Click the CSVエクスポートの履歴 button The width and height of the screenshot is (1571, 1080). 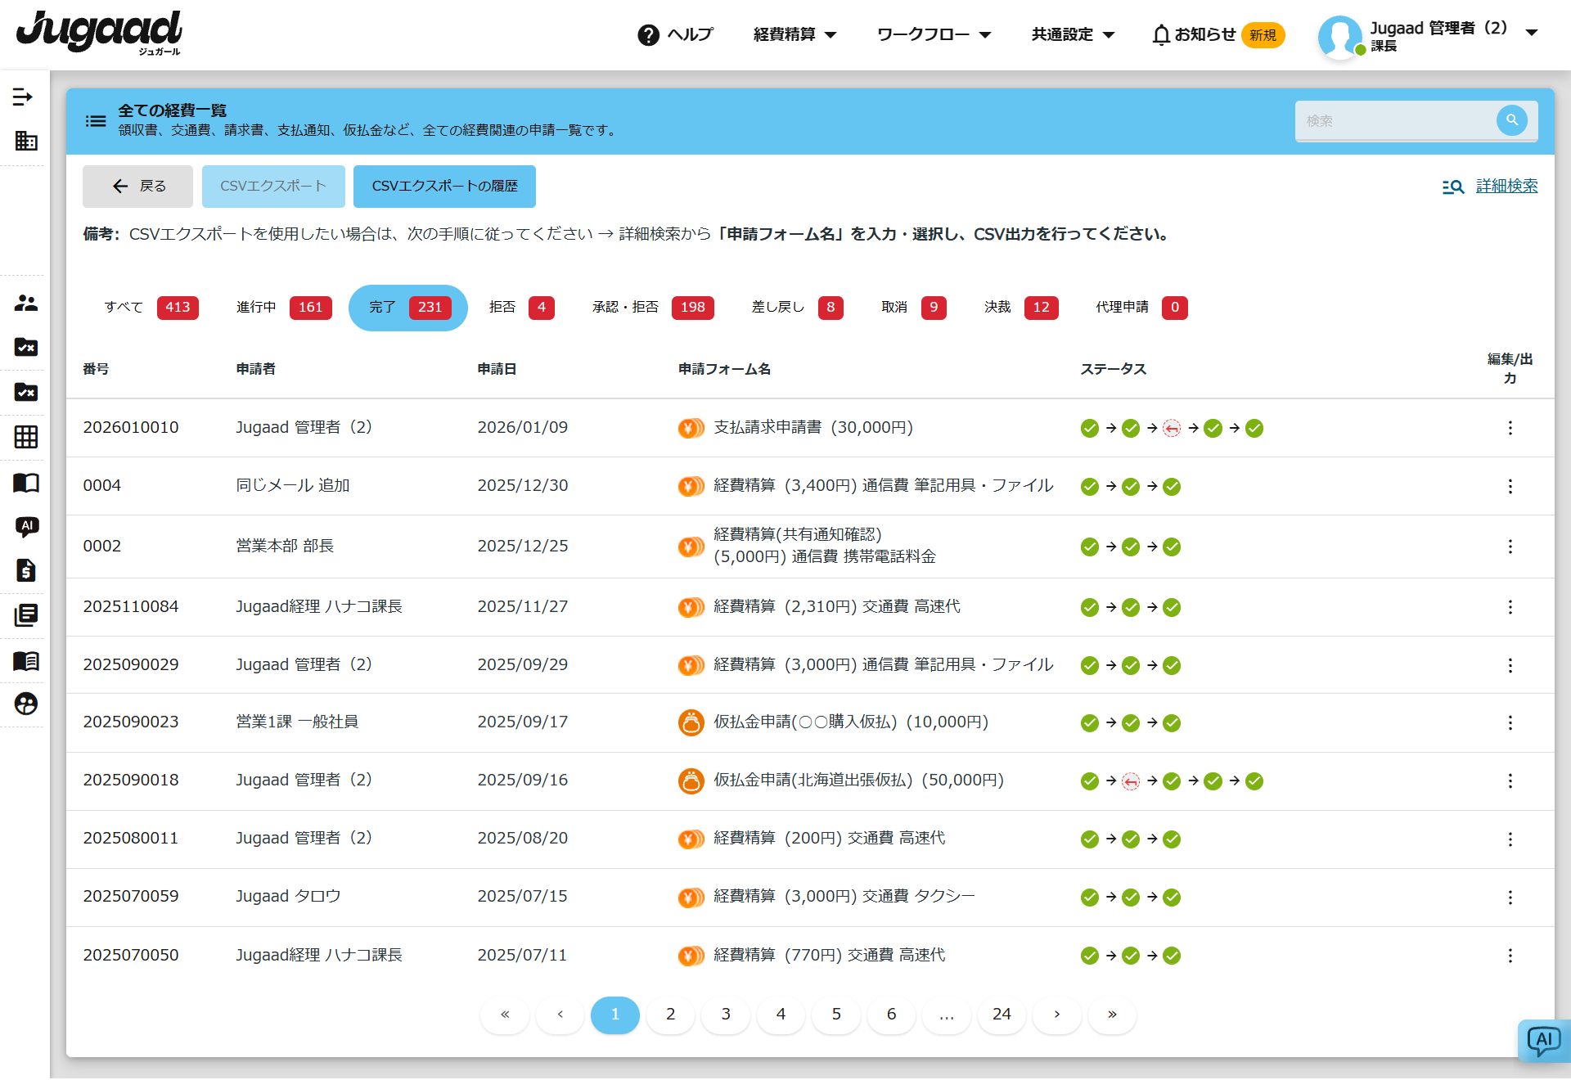[x=444, y=187]
